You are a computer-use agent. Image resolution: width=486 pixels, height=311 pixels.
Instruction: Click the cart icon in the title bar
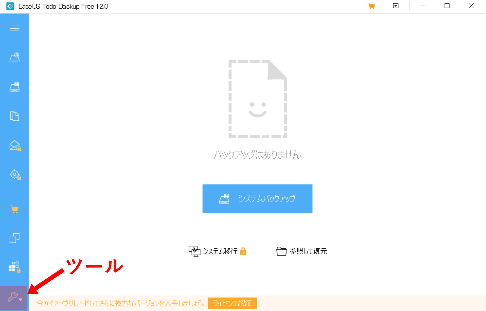coord(371,6)
